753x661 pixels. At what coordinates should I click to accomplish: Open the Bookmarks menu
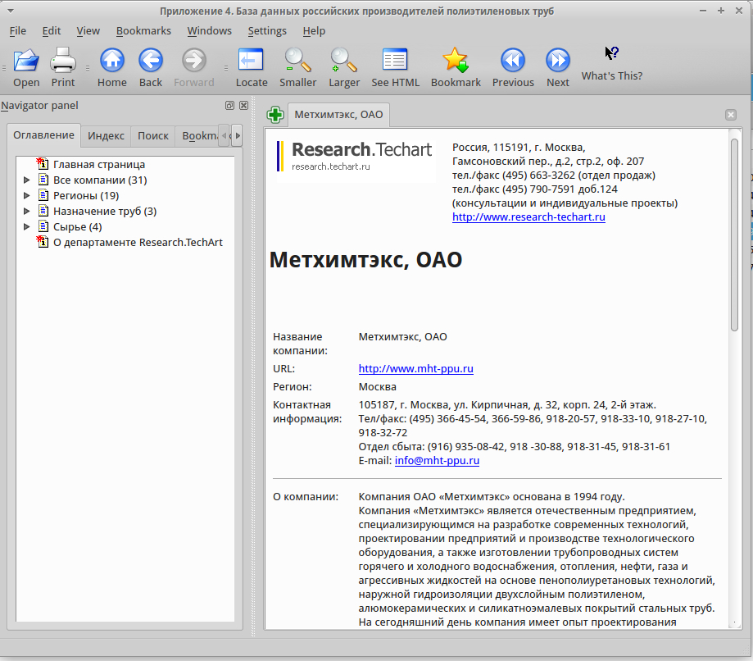(x=143, y=31)
